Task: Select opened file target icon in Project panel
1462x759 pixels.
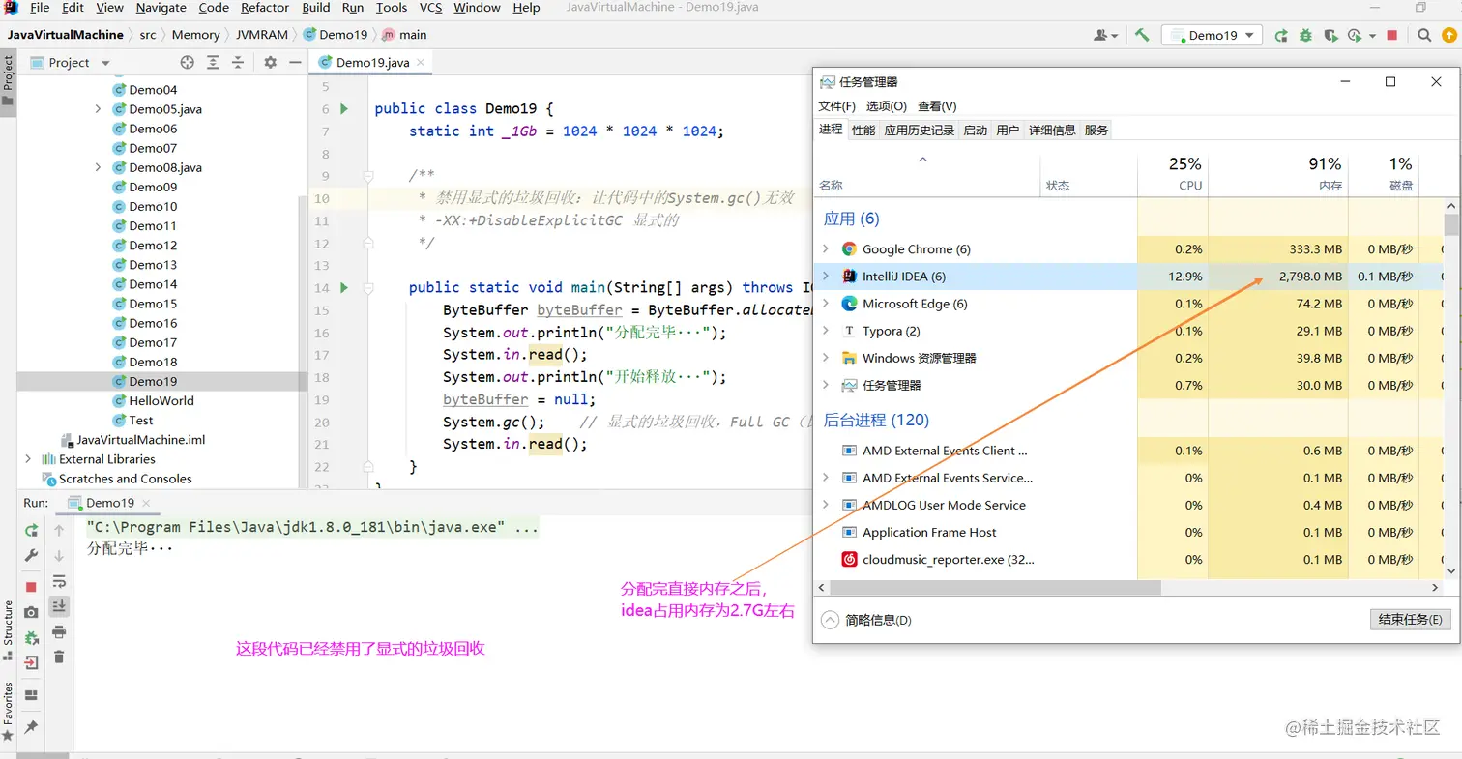Action: pyautogui.click(x=188, y=62)
